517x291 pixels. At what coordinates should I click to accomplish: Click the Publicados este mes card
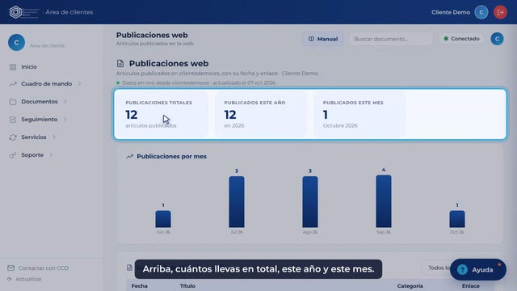click(359, 114)
